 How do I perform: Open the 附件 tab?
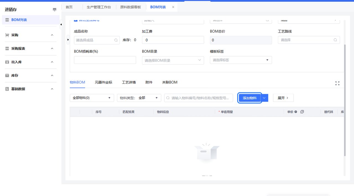149,82
